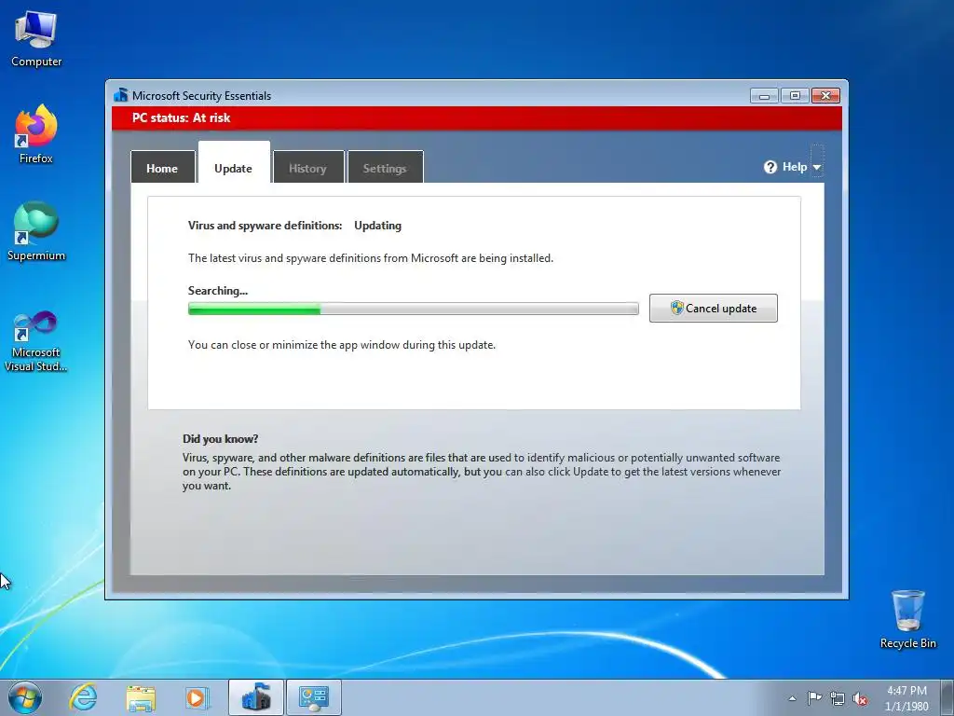The height and width of the screenshot is (716, 954).
Task: Click the PC status: At risk banner
Action: 477,118
